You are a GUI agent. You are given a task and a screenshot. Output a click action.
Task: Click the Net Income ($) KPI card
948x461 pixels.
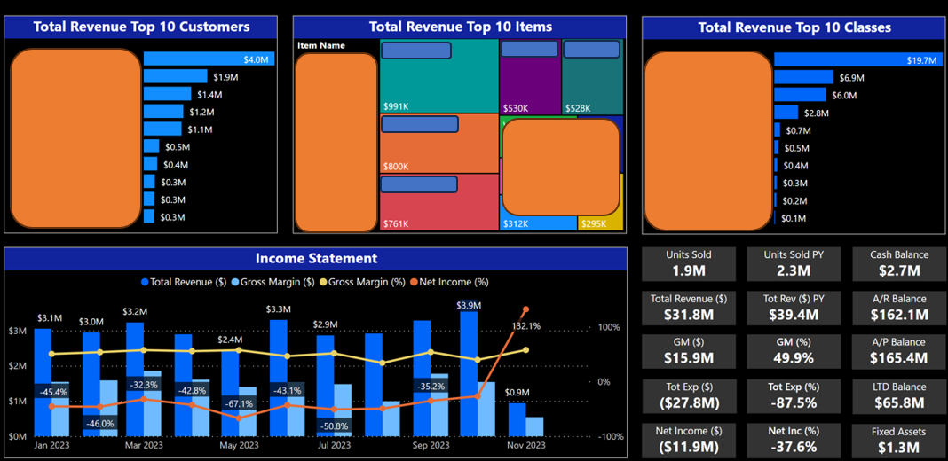[689, 439]
